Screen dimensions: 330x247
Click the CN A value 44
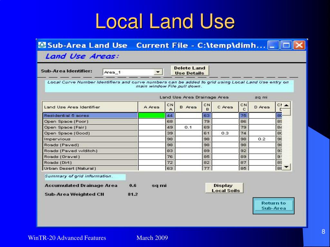click(170, 115)
